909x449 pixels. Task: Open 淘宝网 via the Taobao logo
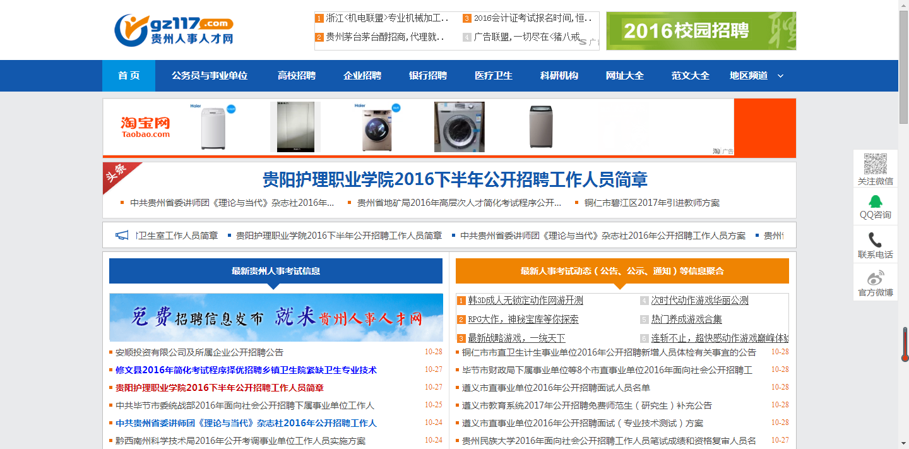point(145,126)
